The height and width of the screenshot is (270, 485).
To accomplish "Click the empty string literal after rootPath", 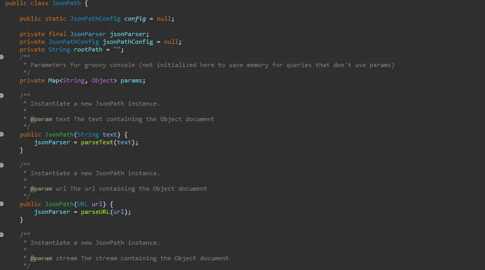I will click(x=117, y=49).
